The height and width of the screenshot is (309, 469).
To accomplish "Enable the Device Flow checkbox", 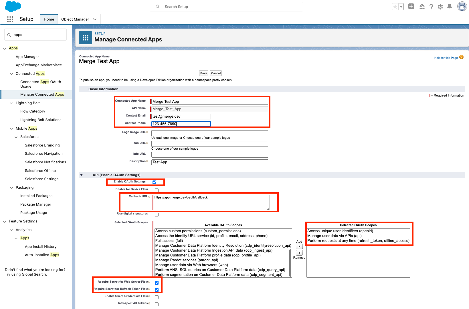I will 157,190.
